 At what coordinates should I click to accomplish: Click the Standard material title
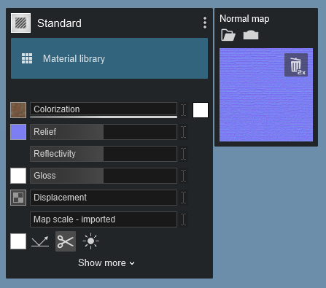pos(59,23)
